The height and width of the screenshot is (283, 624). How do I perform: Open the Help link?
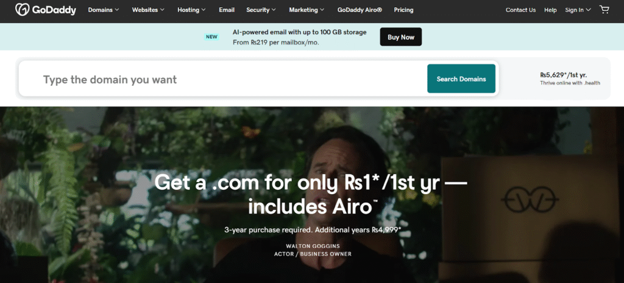(x=550, y=10)
